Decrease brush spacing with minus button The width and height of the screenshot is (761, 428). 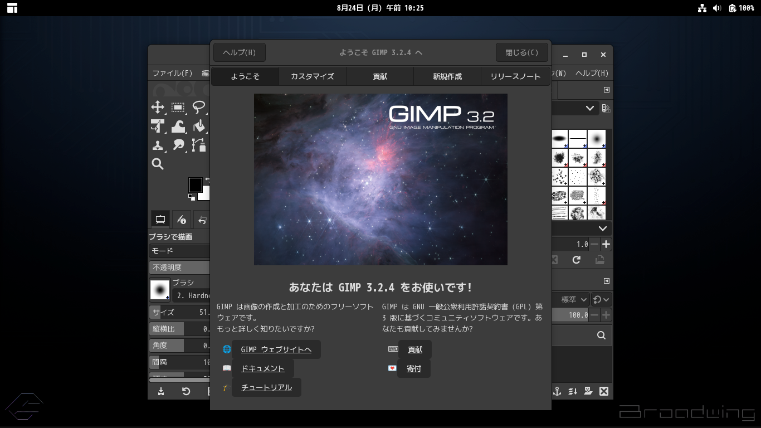coord(594,244)
